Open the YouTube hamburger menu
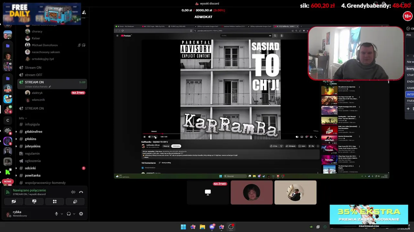This screenshot has height=232, width=414. pyautogui.click(x=117, y=35)
